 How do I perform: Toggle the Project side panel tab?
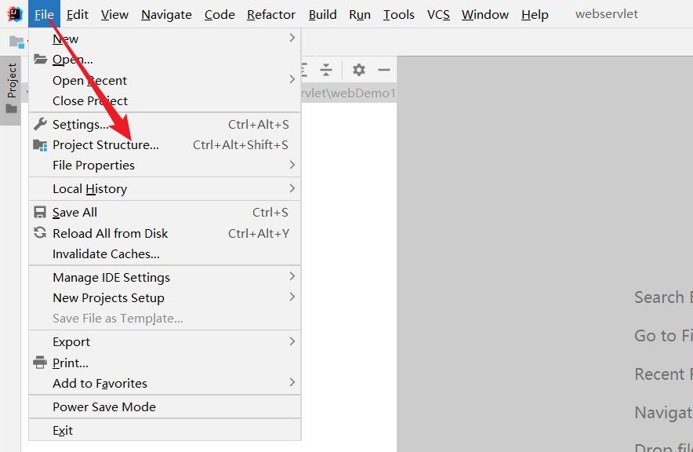coord(11,89)
